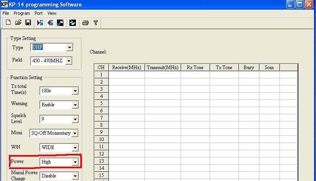Select channel row number 6
The width and height of the screenshot is (316, 181).
pos(101,111)
